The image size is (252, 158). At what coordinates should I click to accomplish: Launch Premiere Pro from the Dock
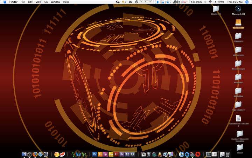(x=122, y=154)
